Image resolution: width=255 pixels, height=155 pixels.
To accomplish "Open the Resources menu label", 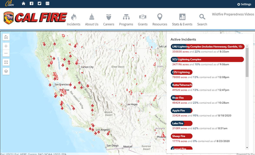I will pyautogui.click(x=160, y=24).
